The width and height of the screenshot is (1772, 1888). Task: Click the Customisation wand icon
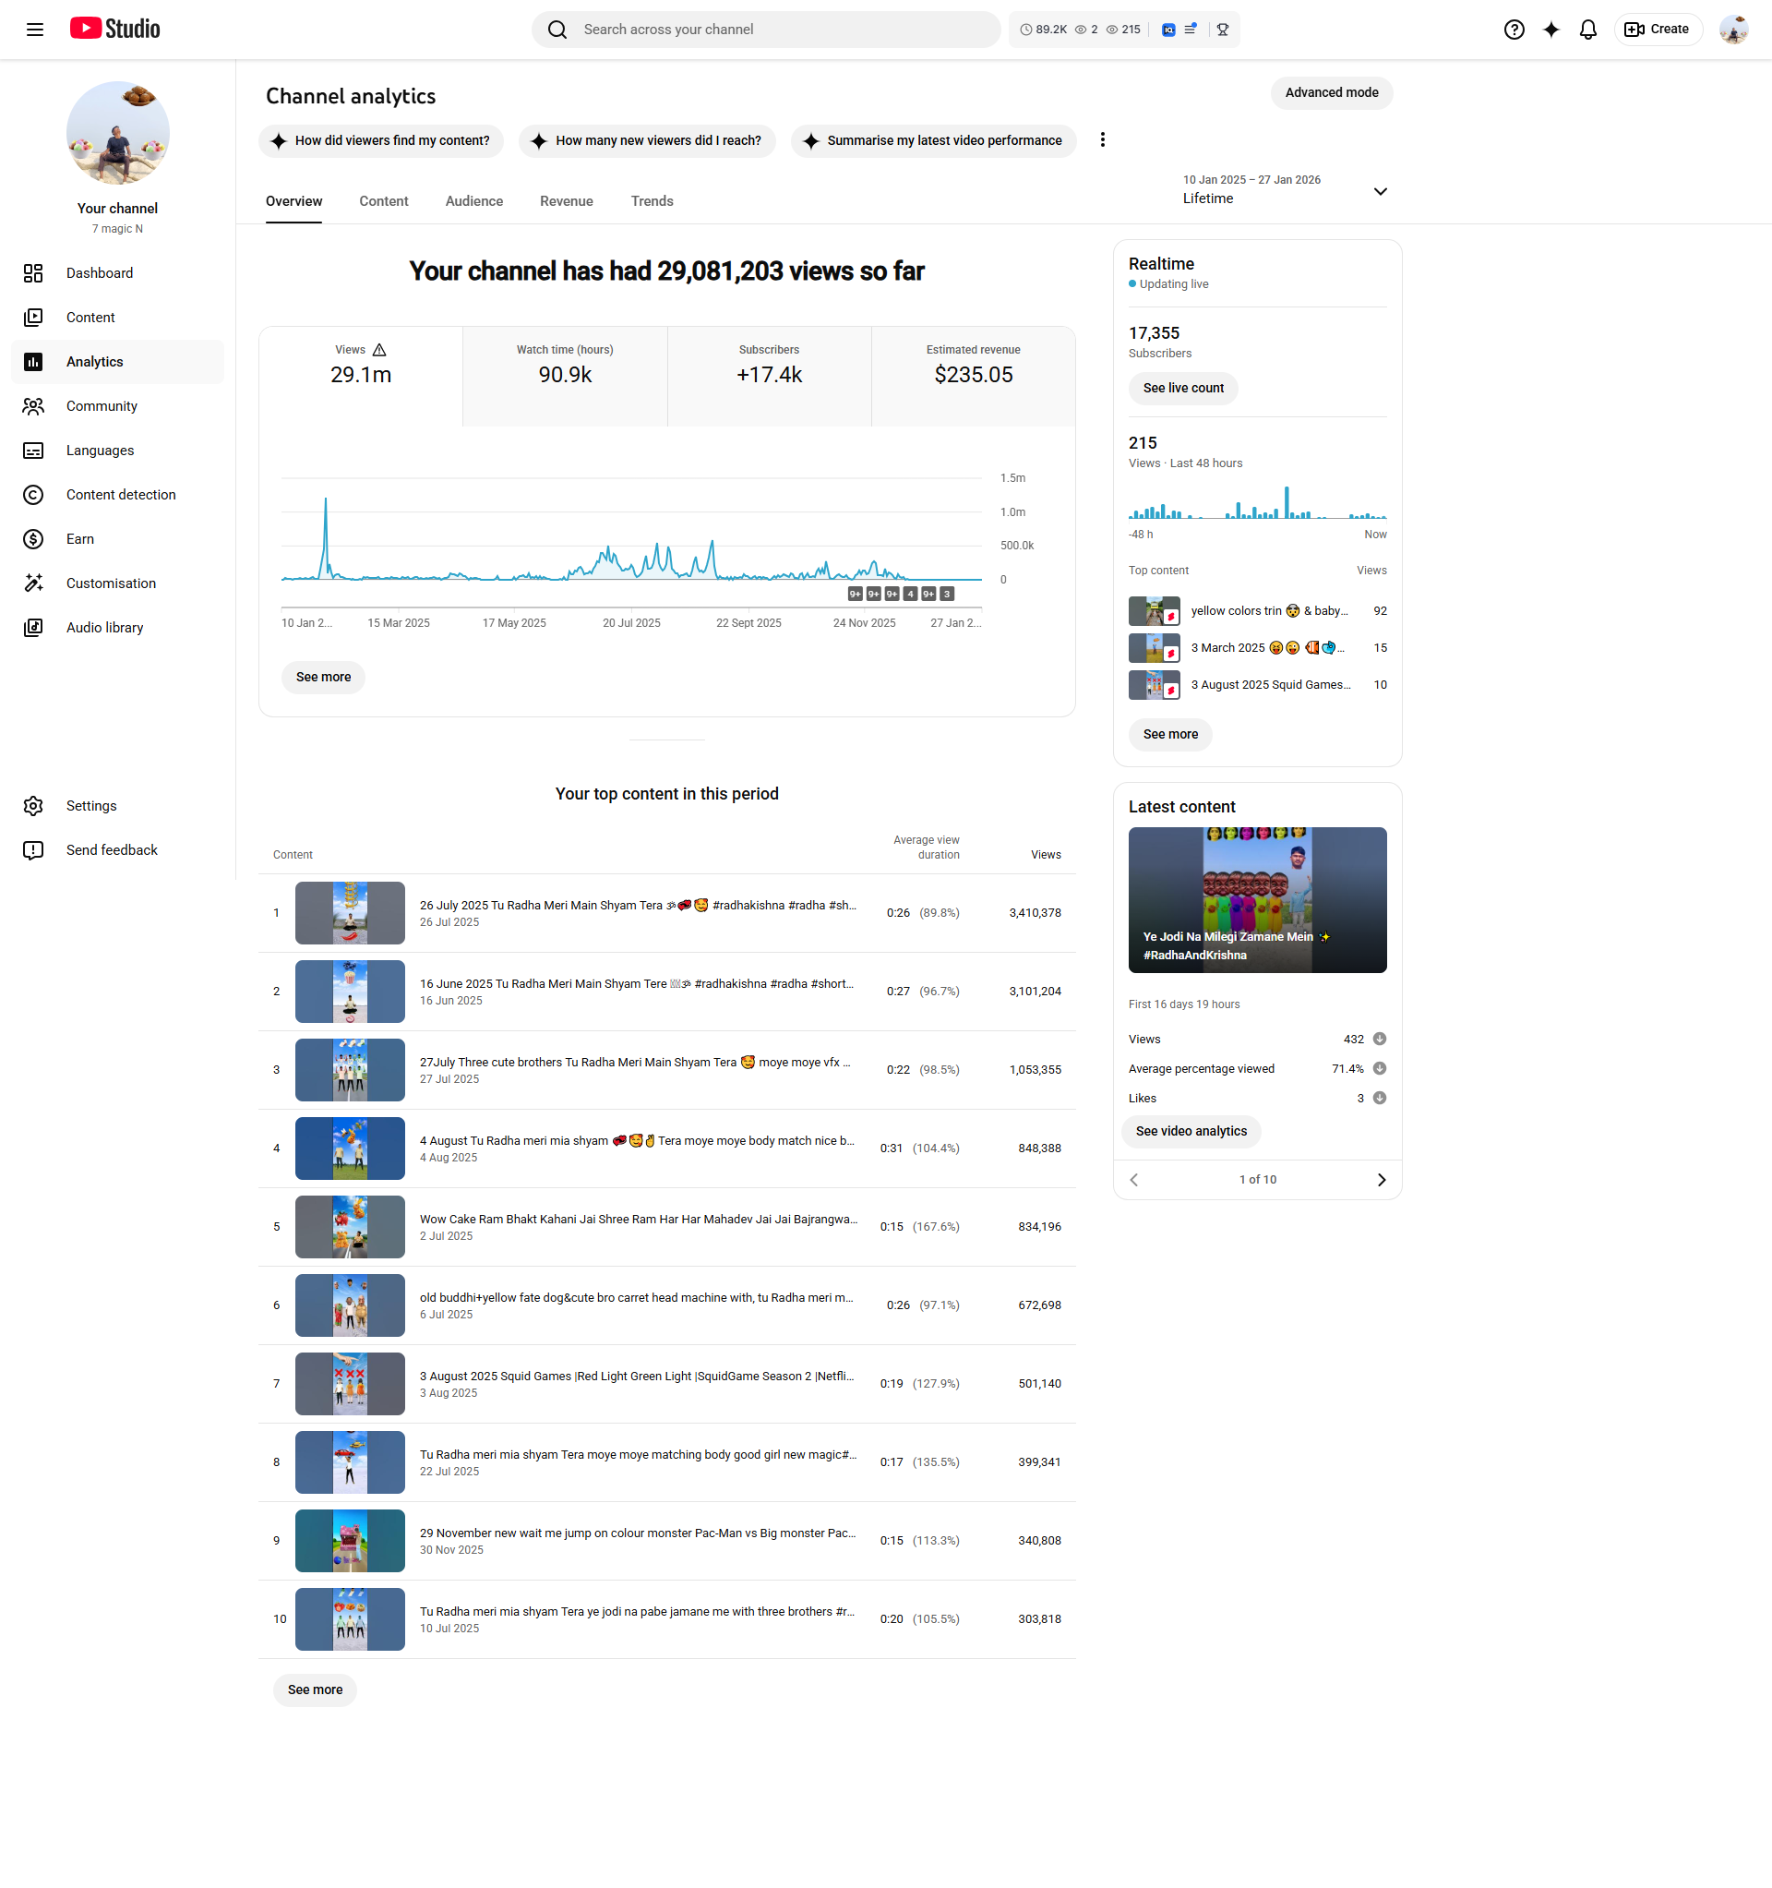pos(33,583)
